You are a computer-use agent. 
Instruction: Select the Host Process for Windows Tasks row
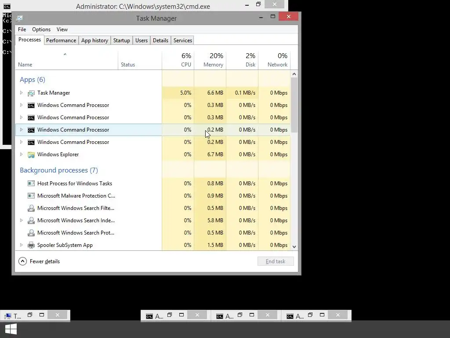(x=152, y=184)
